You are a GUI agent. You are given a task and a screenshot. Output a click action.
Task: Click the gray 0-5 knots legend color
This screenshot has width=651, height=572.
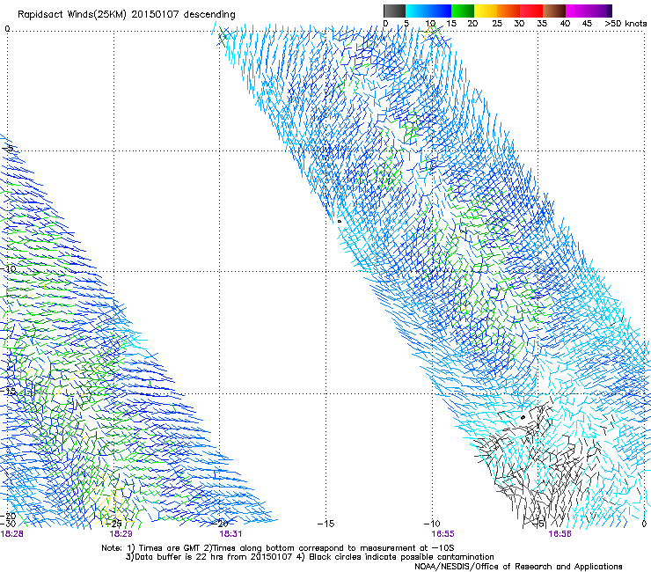[x=394, y=11]
